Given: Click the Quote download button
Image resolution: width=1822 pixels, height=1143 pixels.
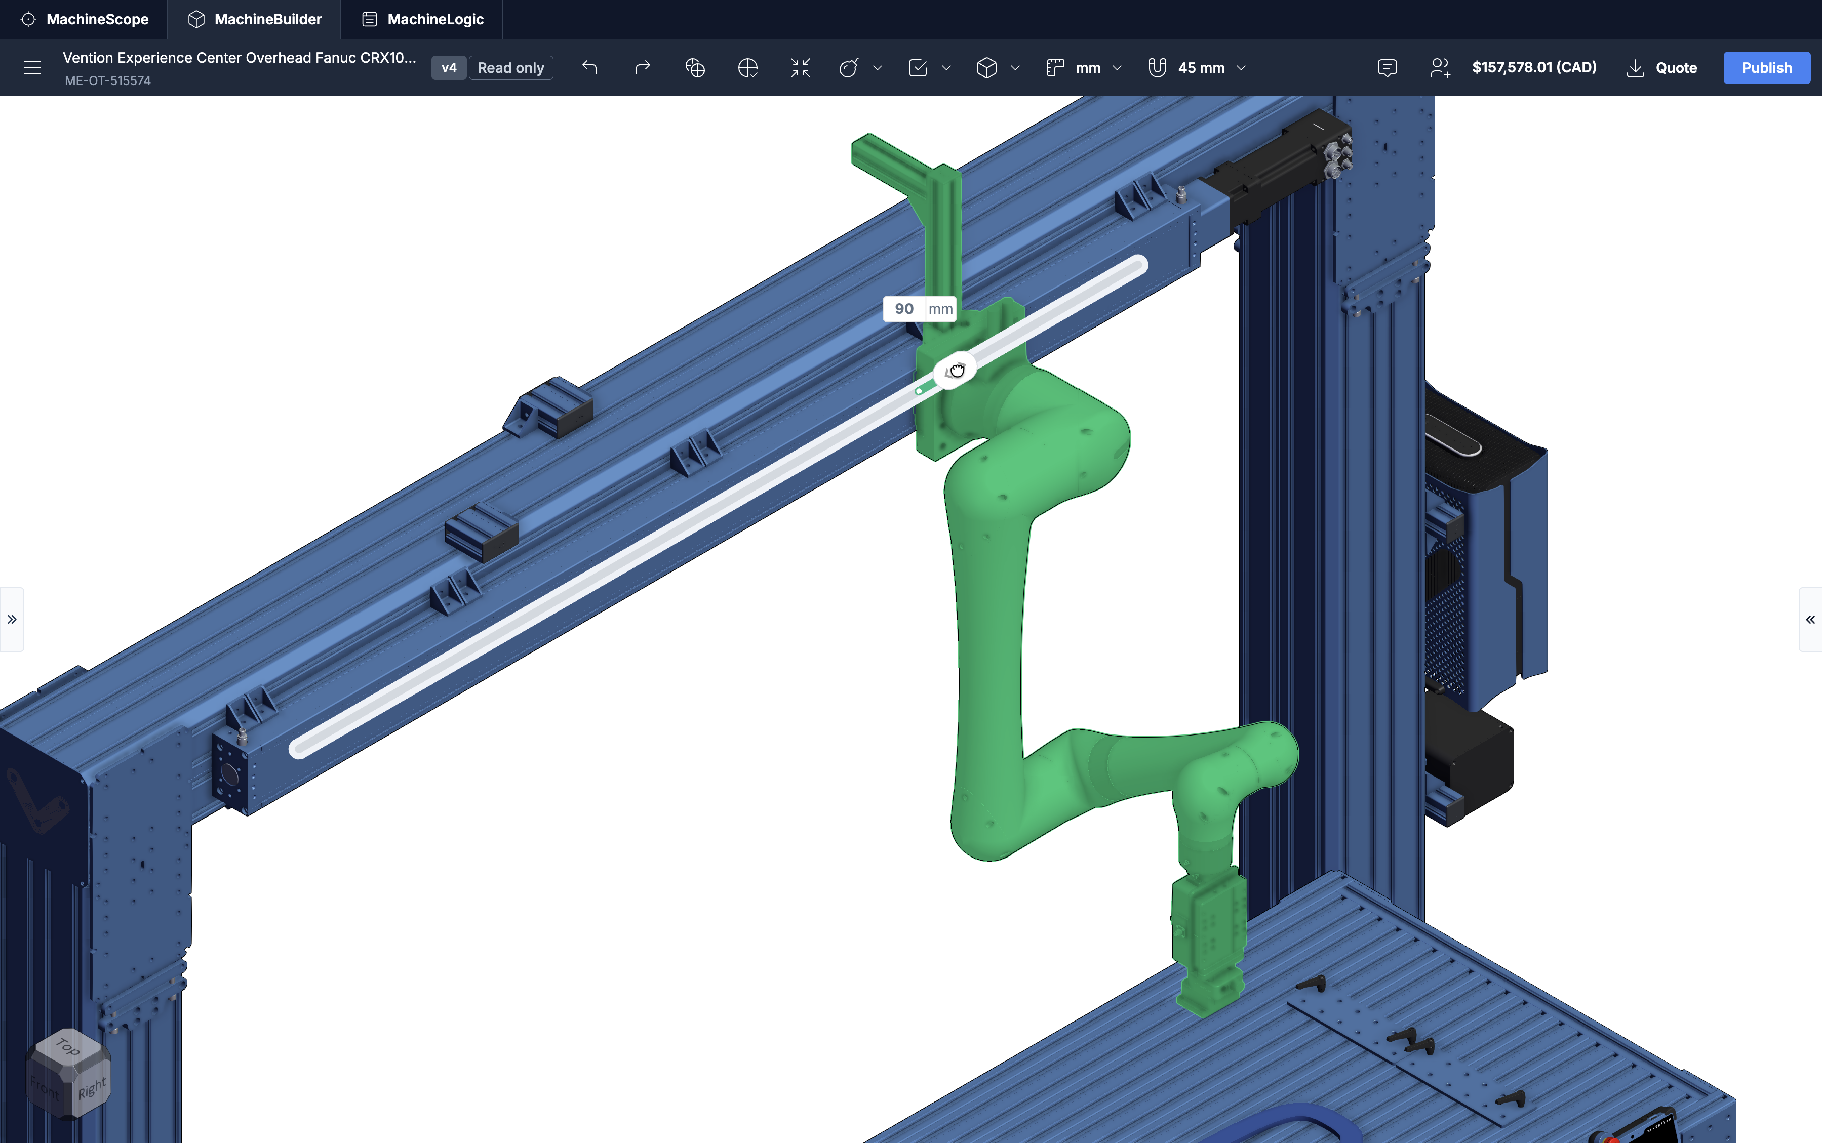Looking at the screenshot, I should click(x=1661, y=68).
